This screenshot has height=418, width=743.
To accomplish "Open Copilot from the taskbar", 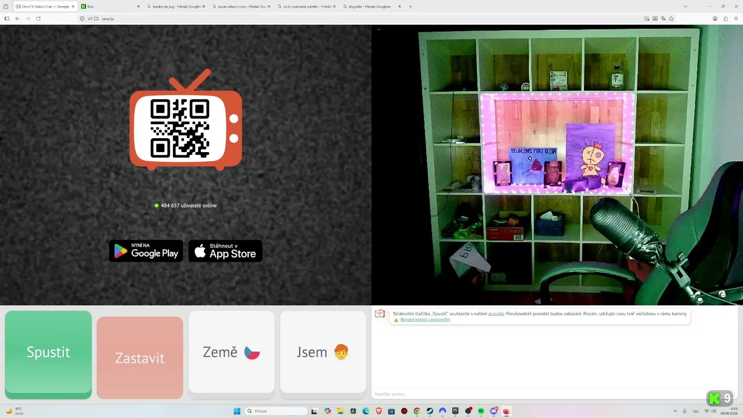I will (328, 411).
